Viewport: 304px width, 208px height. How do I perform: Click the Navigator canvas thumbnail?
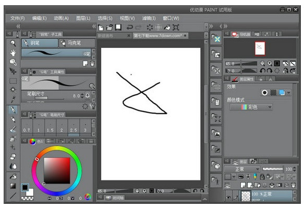click(260, 48)
